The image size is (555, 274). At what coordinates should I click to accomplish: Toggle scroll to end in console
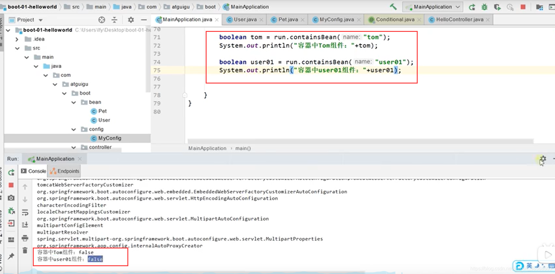pyautogui.click(x=25, y=225)
